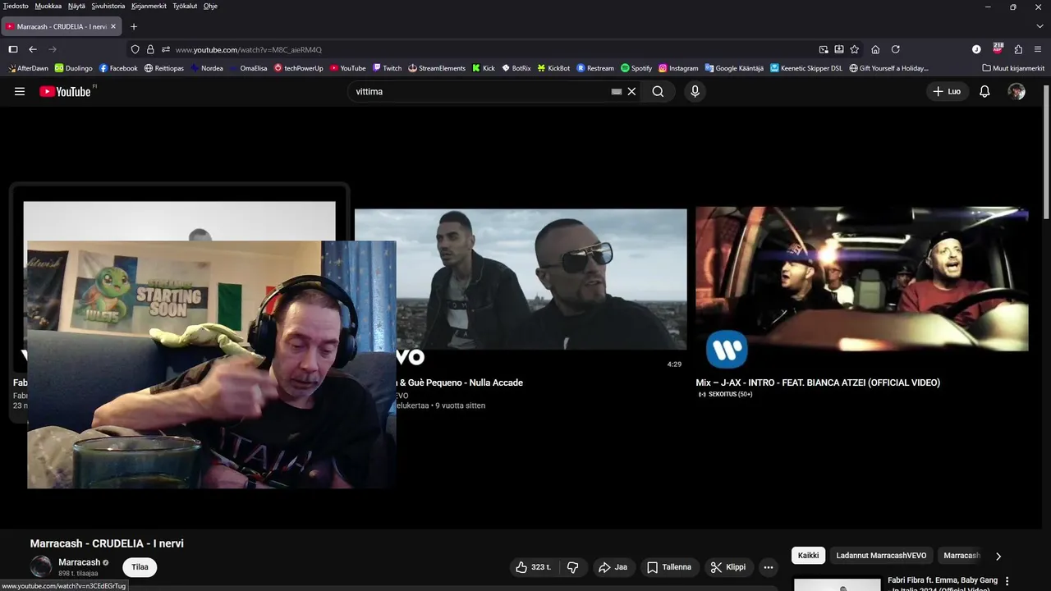This screenshot has height=591, width=1051.
Task: Open Muokkaa menu
Action: click(x=48, y=6)
